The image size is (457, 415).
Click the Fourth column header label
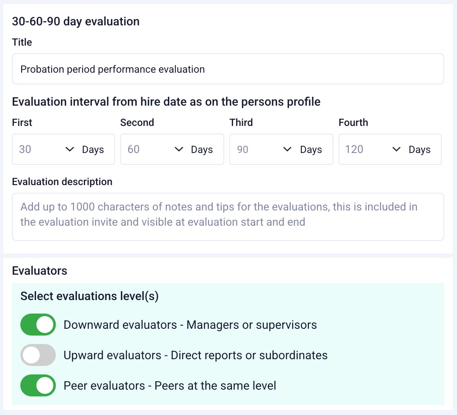(353, 123)
